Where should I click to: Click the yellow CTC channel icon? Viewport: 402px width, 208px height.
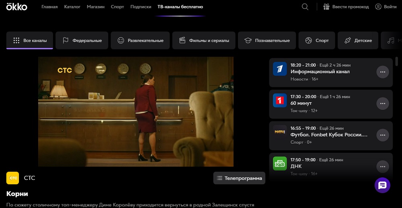coord(13,178)
